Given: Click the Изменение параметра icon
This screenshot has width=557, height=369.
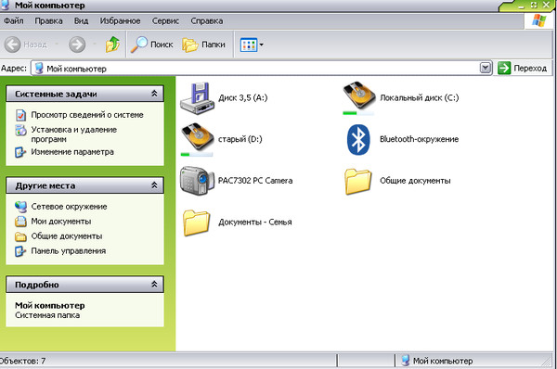Looking at the screenshot, I should coord(20,152).
